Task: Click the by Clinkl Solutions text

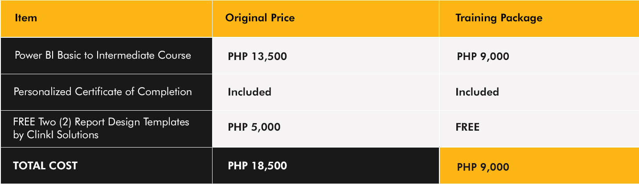Action: (56, 135)
